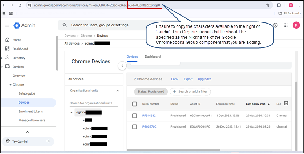Collapse Organisational units section chevron

(x=117, y=91)
